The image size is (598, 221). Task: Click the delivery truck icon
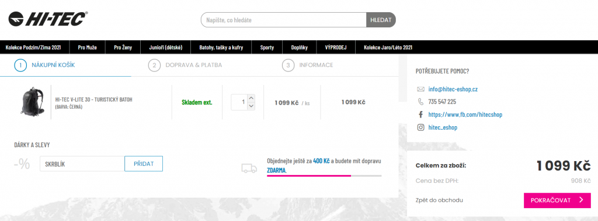point(249,168)
